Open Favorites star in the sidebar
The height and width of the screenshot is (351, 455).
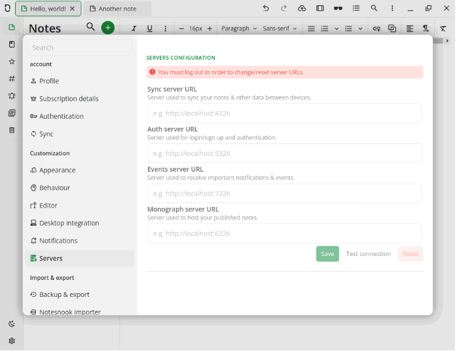tap(11, 61)
